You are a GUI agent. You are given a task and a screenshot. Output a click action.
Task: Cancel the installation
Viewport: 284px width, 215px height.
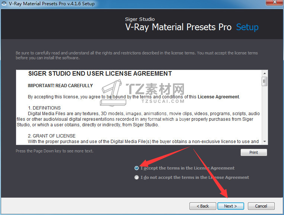point(261,206)
